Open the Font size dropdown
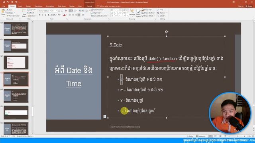 [x=57, y=11]
